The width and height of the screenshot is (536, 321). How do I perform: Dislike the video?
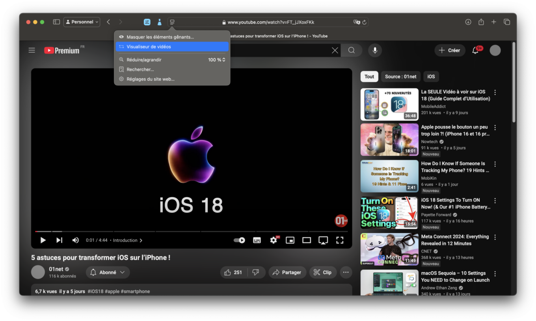pos(255,272)
